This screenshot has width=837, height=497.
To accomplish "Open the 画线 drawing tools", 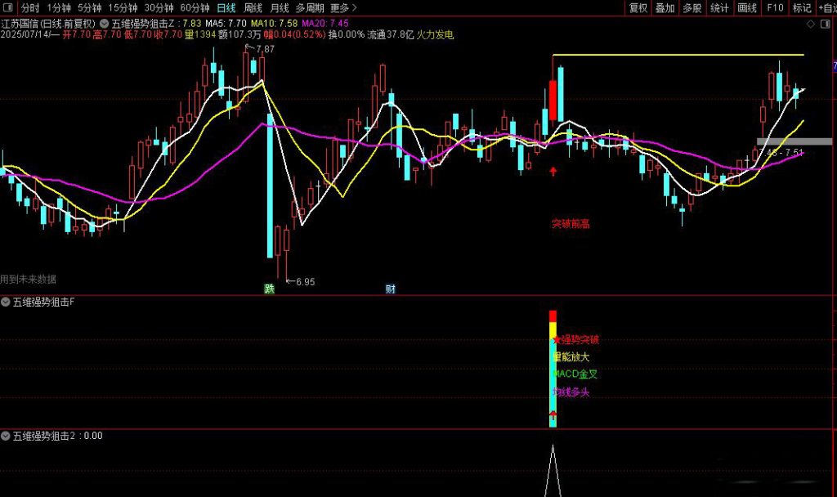I will tap(746, 7).
